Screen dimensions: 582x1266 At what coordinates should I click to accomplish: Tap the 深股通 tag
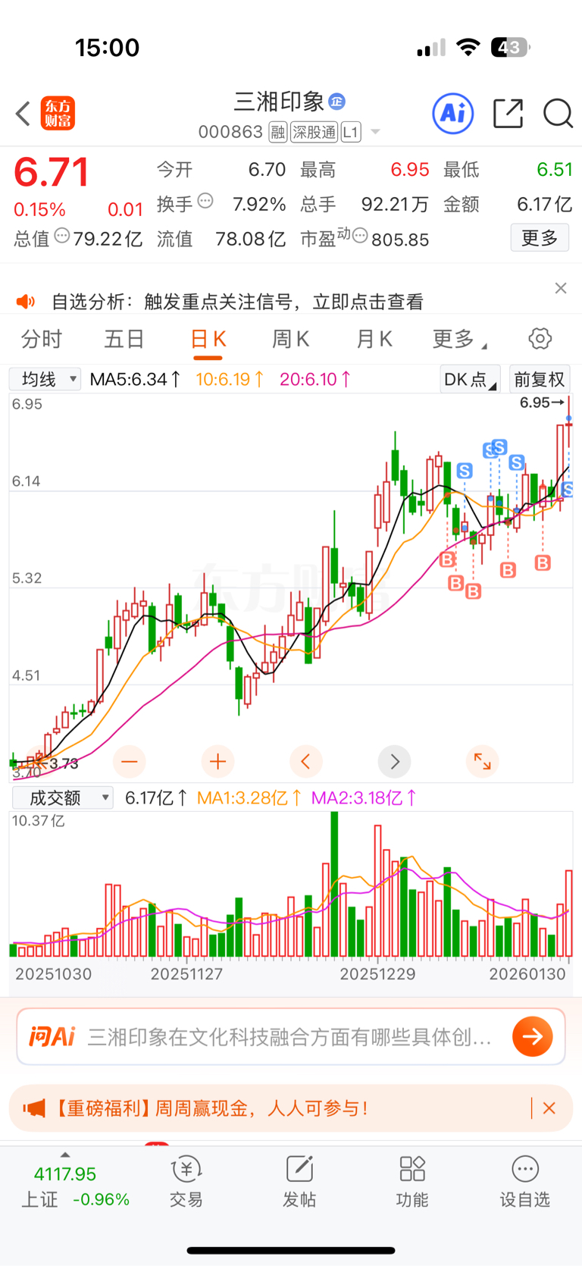click(x=314, y=133)
